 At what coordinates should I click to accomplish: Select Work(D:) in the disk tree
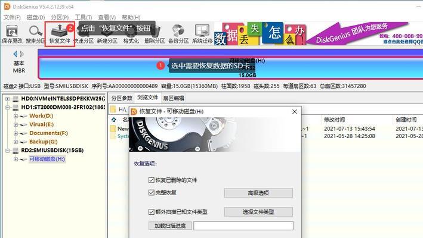41,116
